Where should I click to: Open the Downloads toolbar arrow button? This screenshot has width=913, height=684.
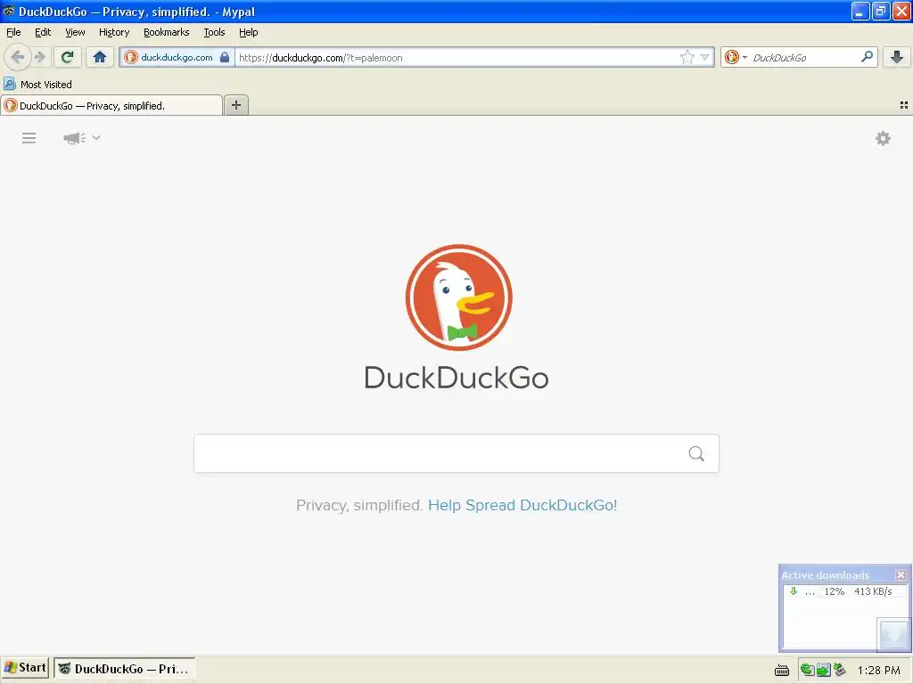coord(897,57)
